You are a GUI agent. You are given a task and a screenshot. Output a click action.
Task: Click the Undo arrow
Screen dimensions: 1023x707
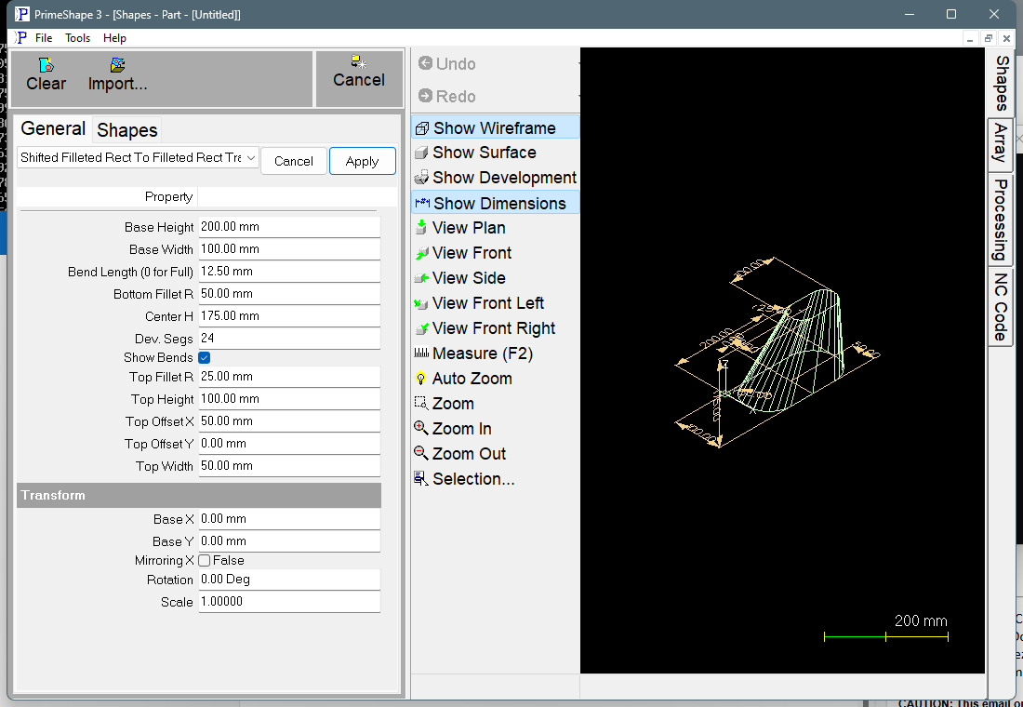(x=425, y=63)
